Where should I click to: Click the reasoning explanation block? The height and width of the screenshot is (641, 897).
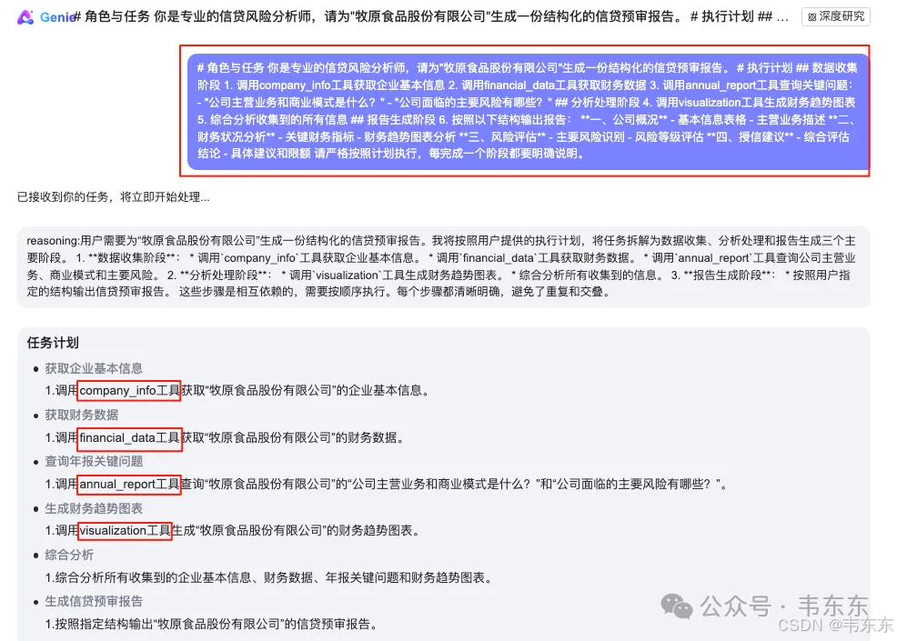443,266
